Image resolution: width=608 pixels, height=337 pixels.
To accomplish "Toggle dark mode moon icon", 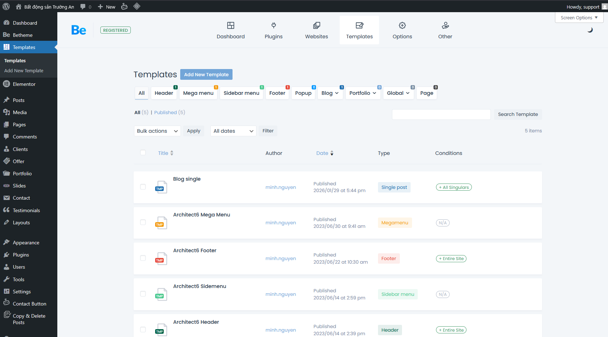I will [590, 30].
